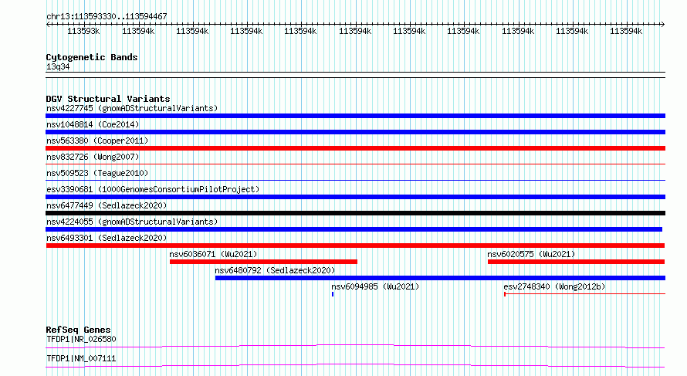This screenshot has width=687, height=376.
Task: Open the nsv832726 (Wong2007) label
Action: (x=93, y=157)
